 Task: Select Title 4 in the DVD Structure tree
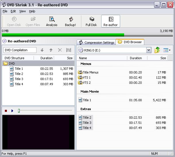[x=41, y=84]
